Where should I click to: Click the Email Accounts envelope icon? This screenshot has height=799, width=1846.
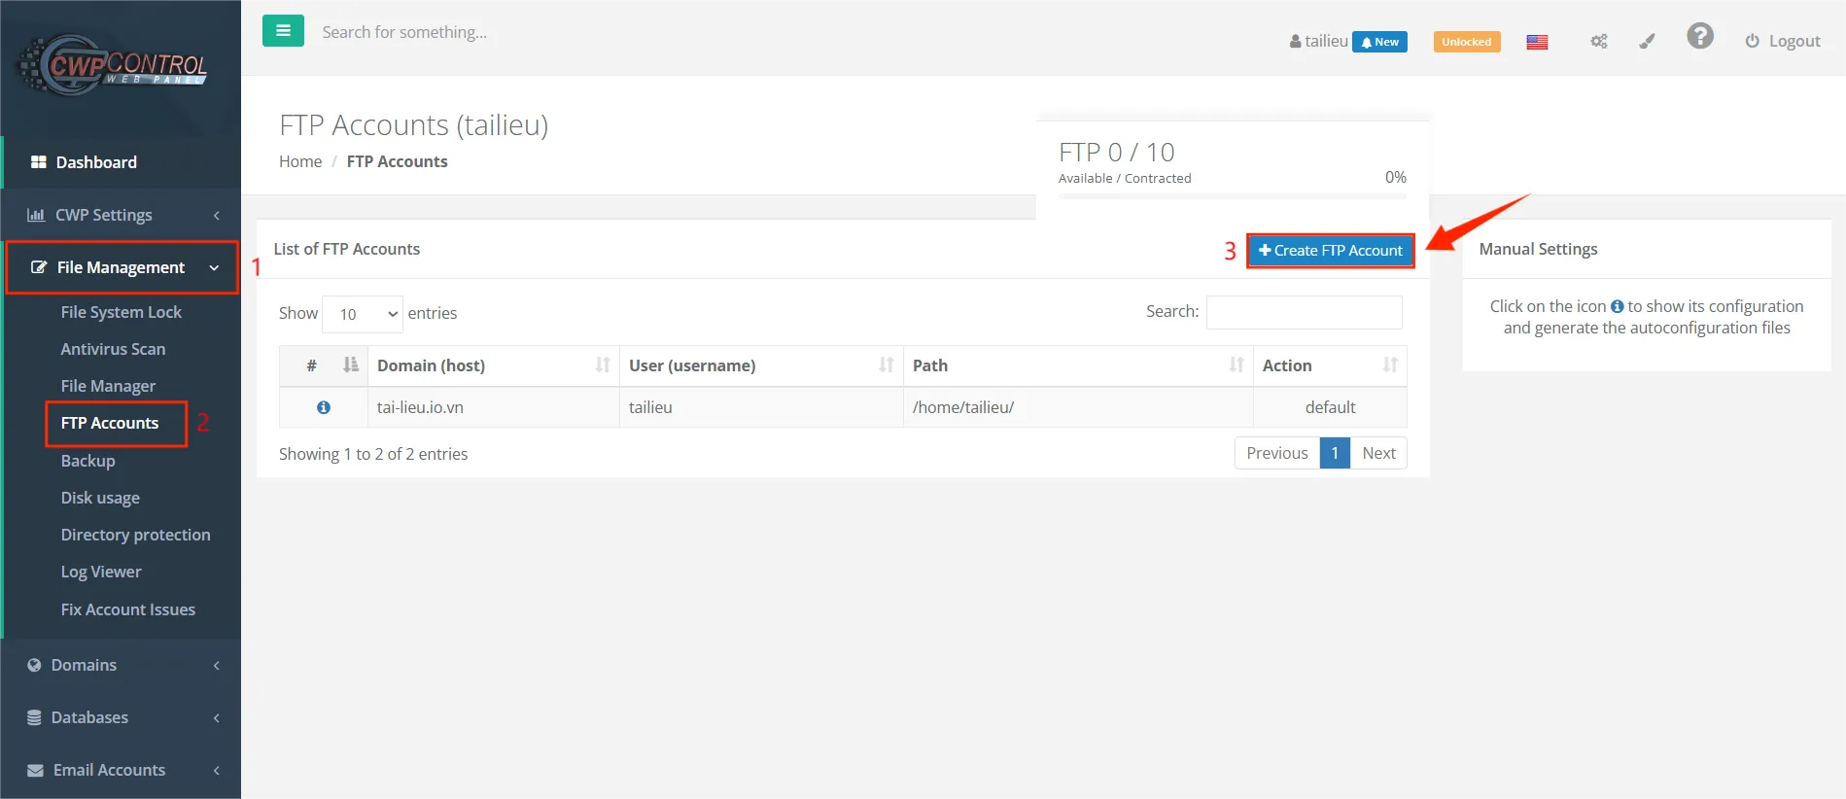(x=35, y=770)
